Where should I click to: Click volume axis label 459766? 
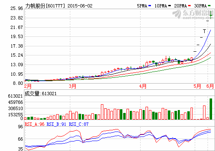pos(15,102)
